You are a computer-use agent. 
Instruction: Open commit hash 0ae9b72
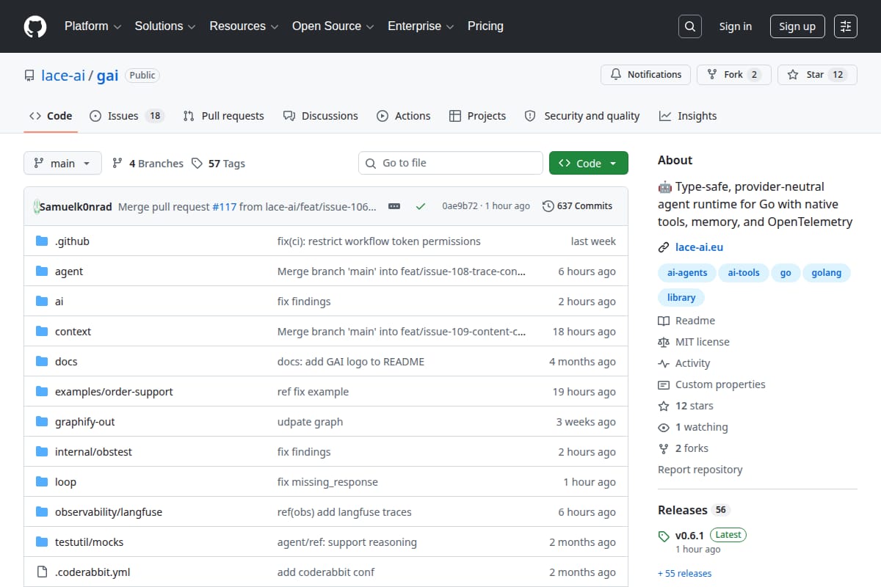pos(460,206)
